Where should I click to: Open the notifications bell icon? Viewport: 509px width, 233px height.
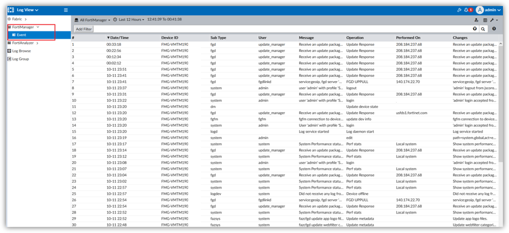[x=466, y=10]
